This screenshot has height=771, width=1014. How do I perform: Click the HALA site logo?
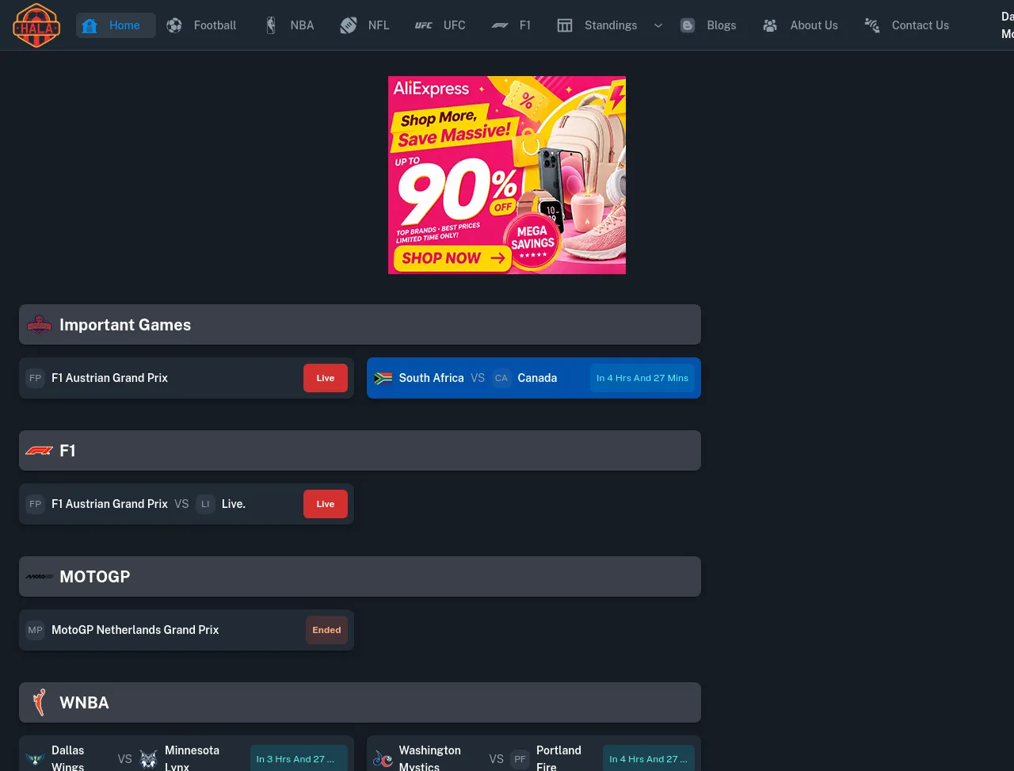36,25
